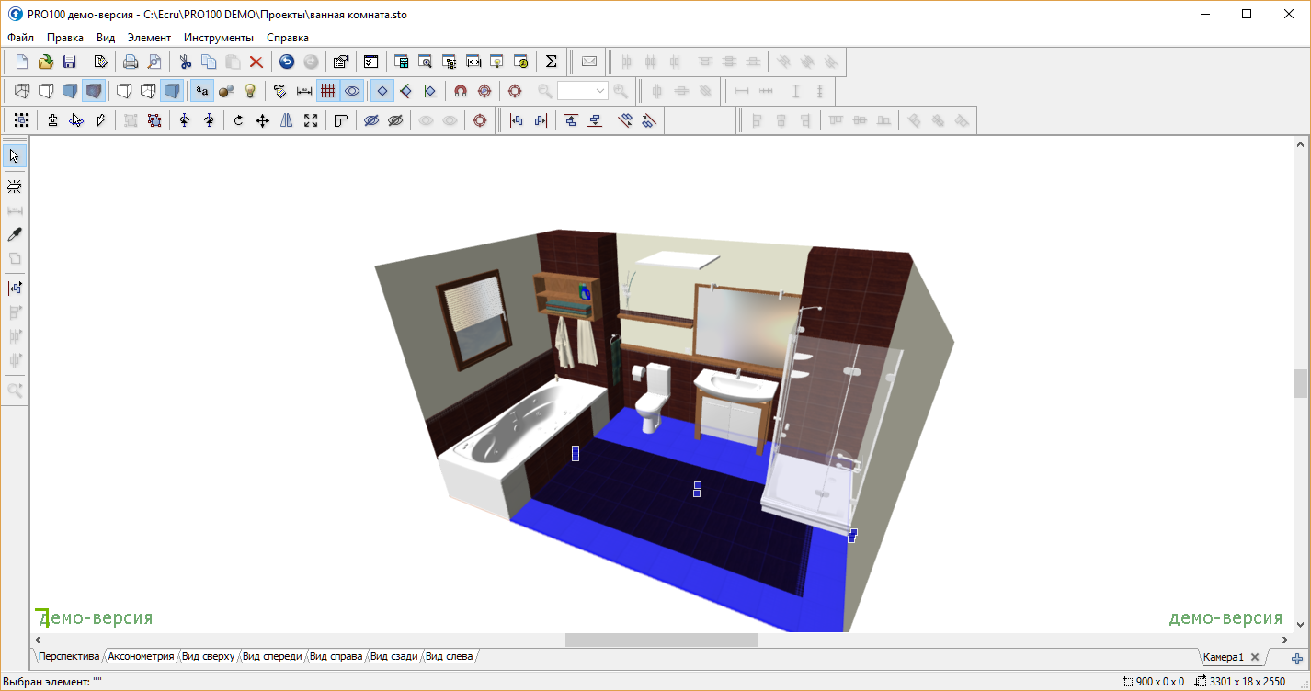Viewport: 1311px width, 691px height.
Task: Click the Save project floppy disk icon
Action: (69, 62)
